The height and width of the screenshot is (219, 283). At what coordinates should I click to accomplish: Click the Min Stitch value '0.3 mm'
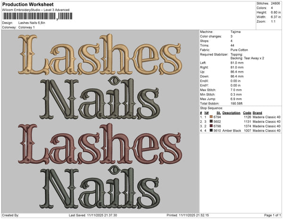(x=236, y=94)
